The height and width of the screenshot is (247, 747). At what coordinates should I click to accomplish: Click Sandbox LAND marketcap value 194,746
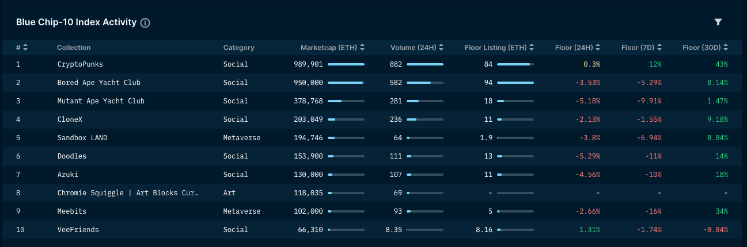click(x=308, y=138)
